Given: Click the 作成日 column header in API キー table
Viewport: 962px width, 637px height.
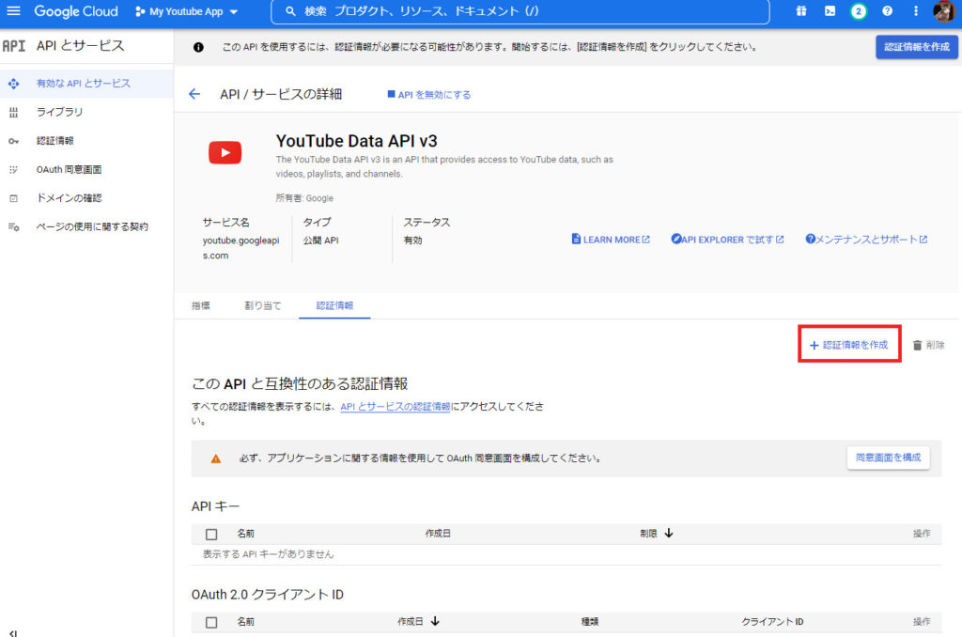Looking at the screenshot, I should (x=438, y=534).
